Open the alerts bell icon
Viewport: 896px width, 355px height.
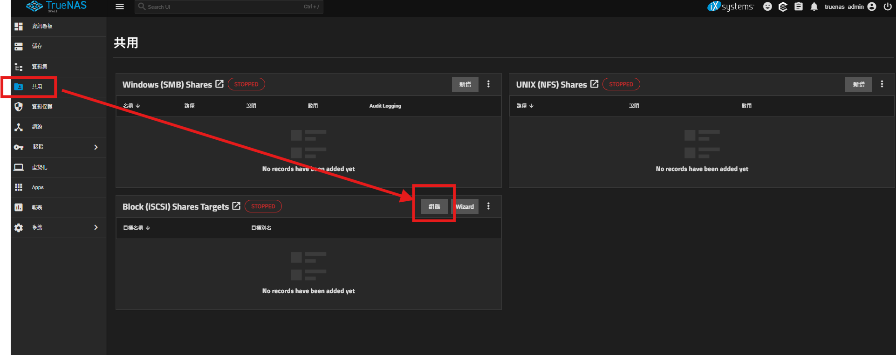pyautogui.click(x=814, y=7)
